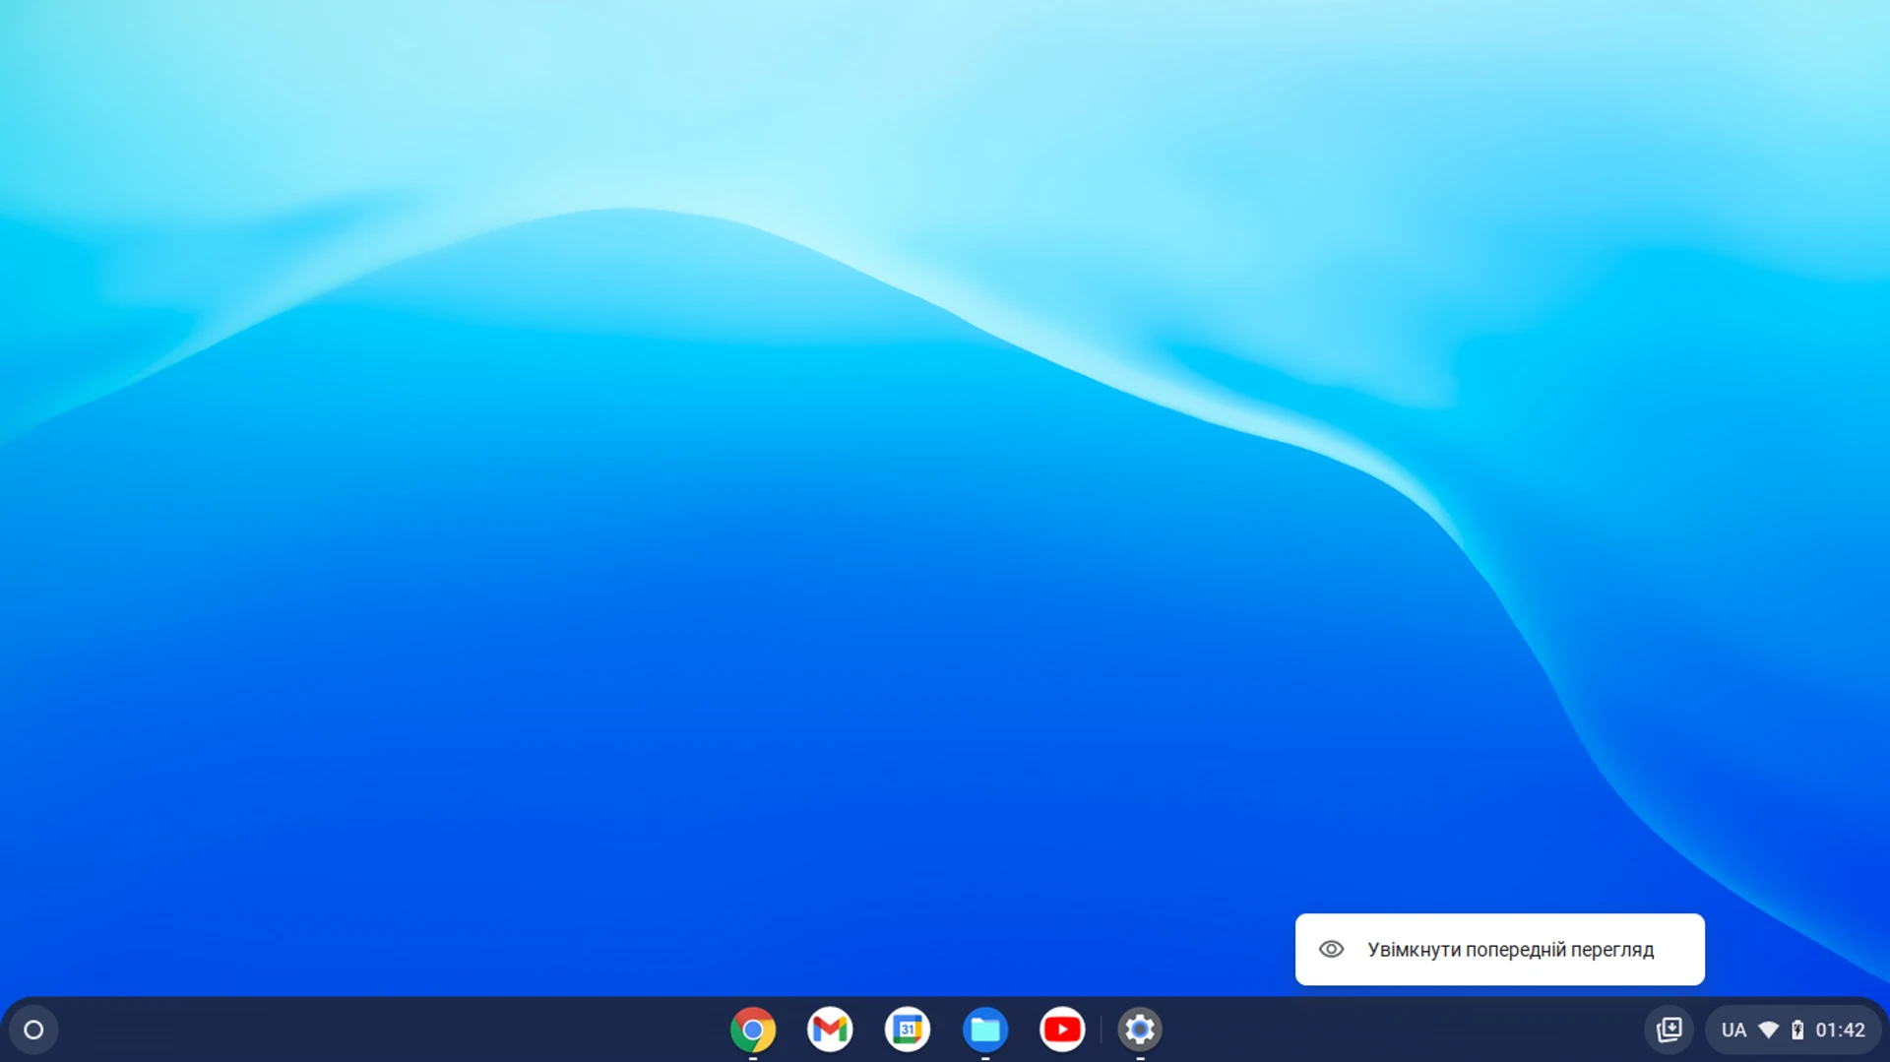Viewport: 1890px width, 1062px height.
Task: Open the Files app
Action: [985, 1029]
